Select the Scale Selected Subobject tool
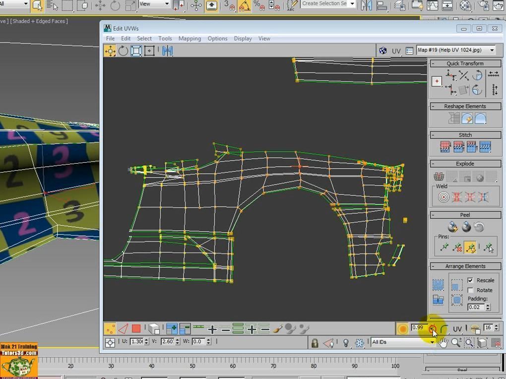 [136, 51]
